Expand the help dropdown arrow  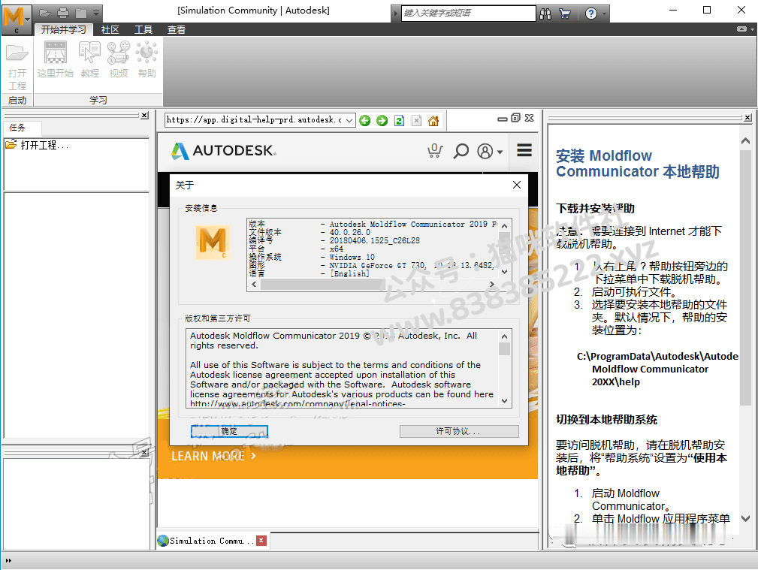[x=604, y=14]
